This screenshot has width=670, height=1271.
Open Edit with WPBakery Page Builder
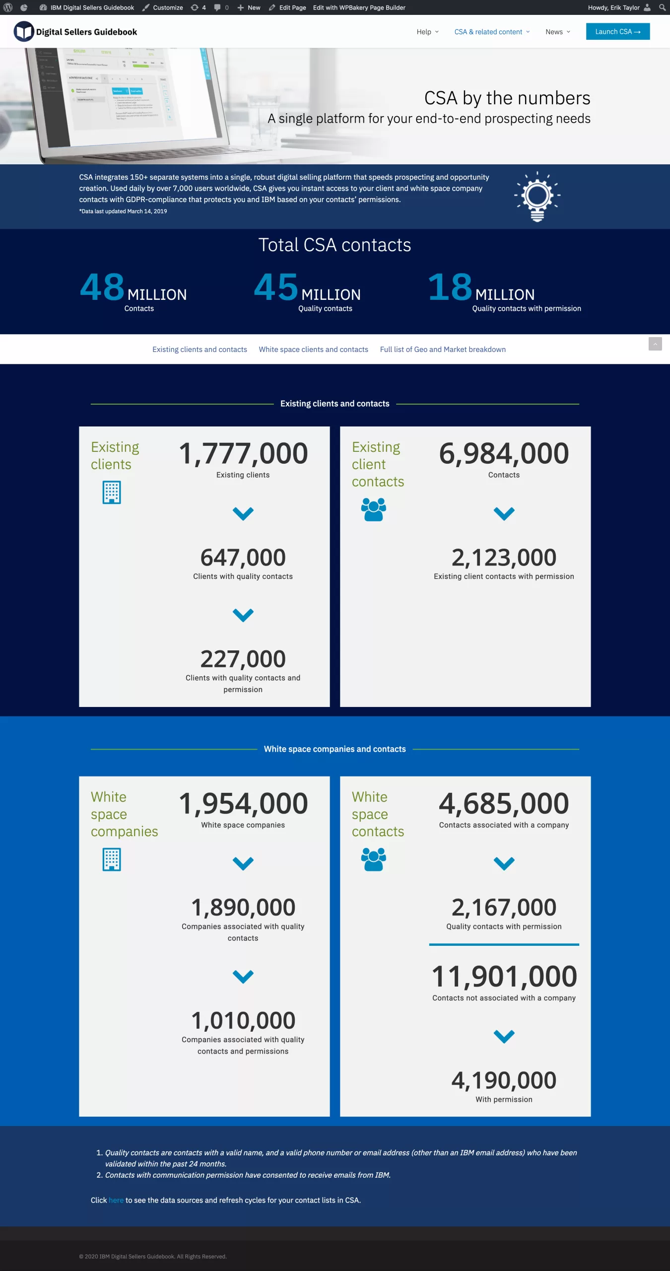click(x=359, y=7)
